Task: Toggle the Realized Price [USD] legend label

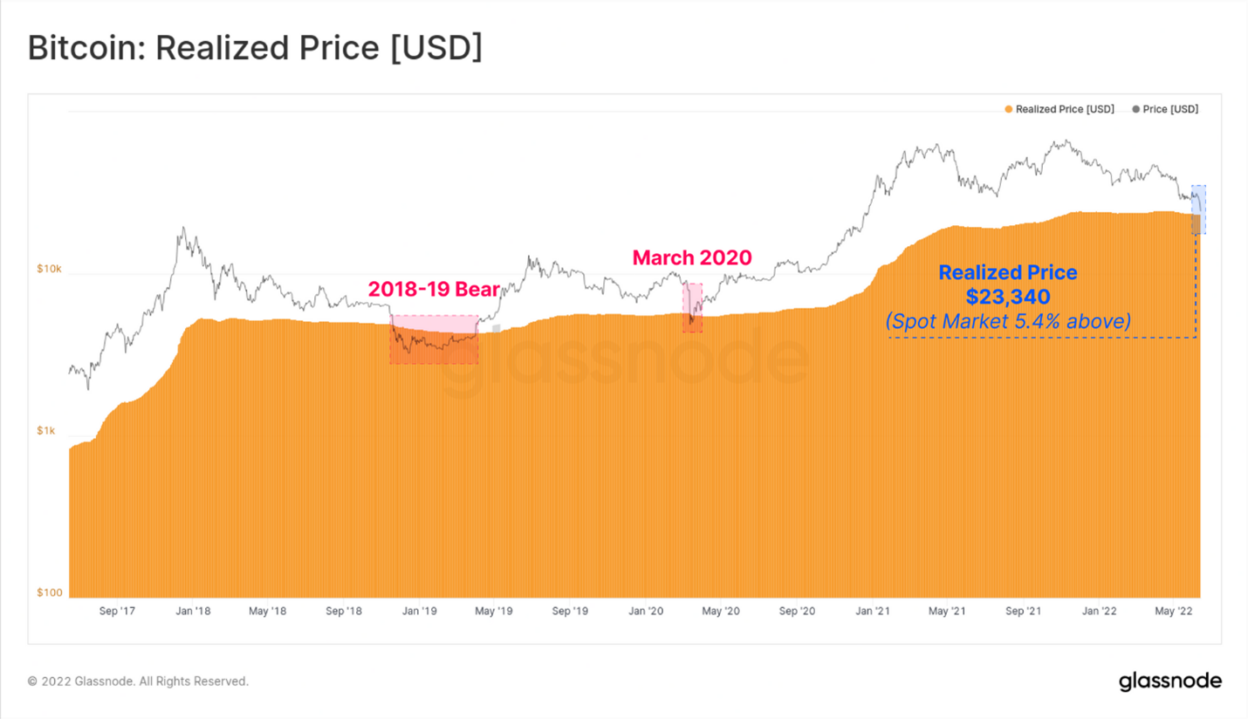Action: pos(1065,110)
